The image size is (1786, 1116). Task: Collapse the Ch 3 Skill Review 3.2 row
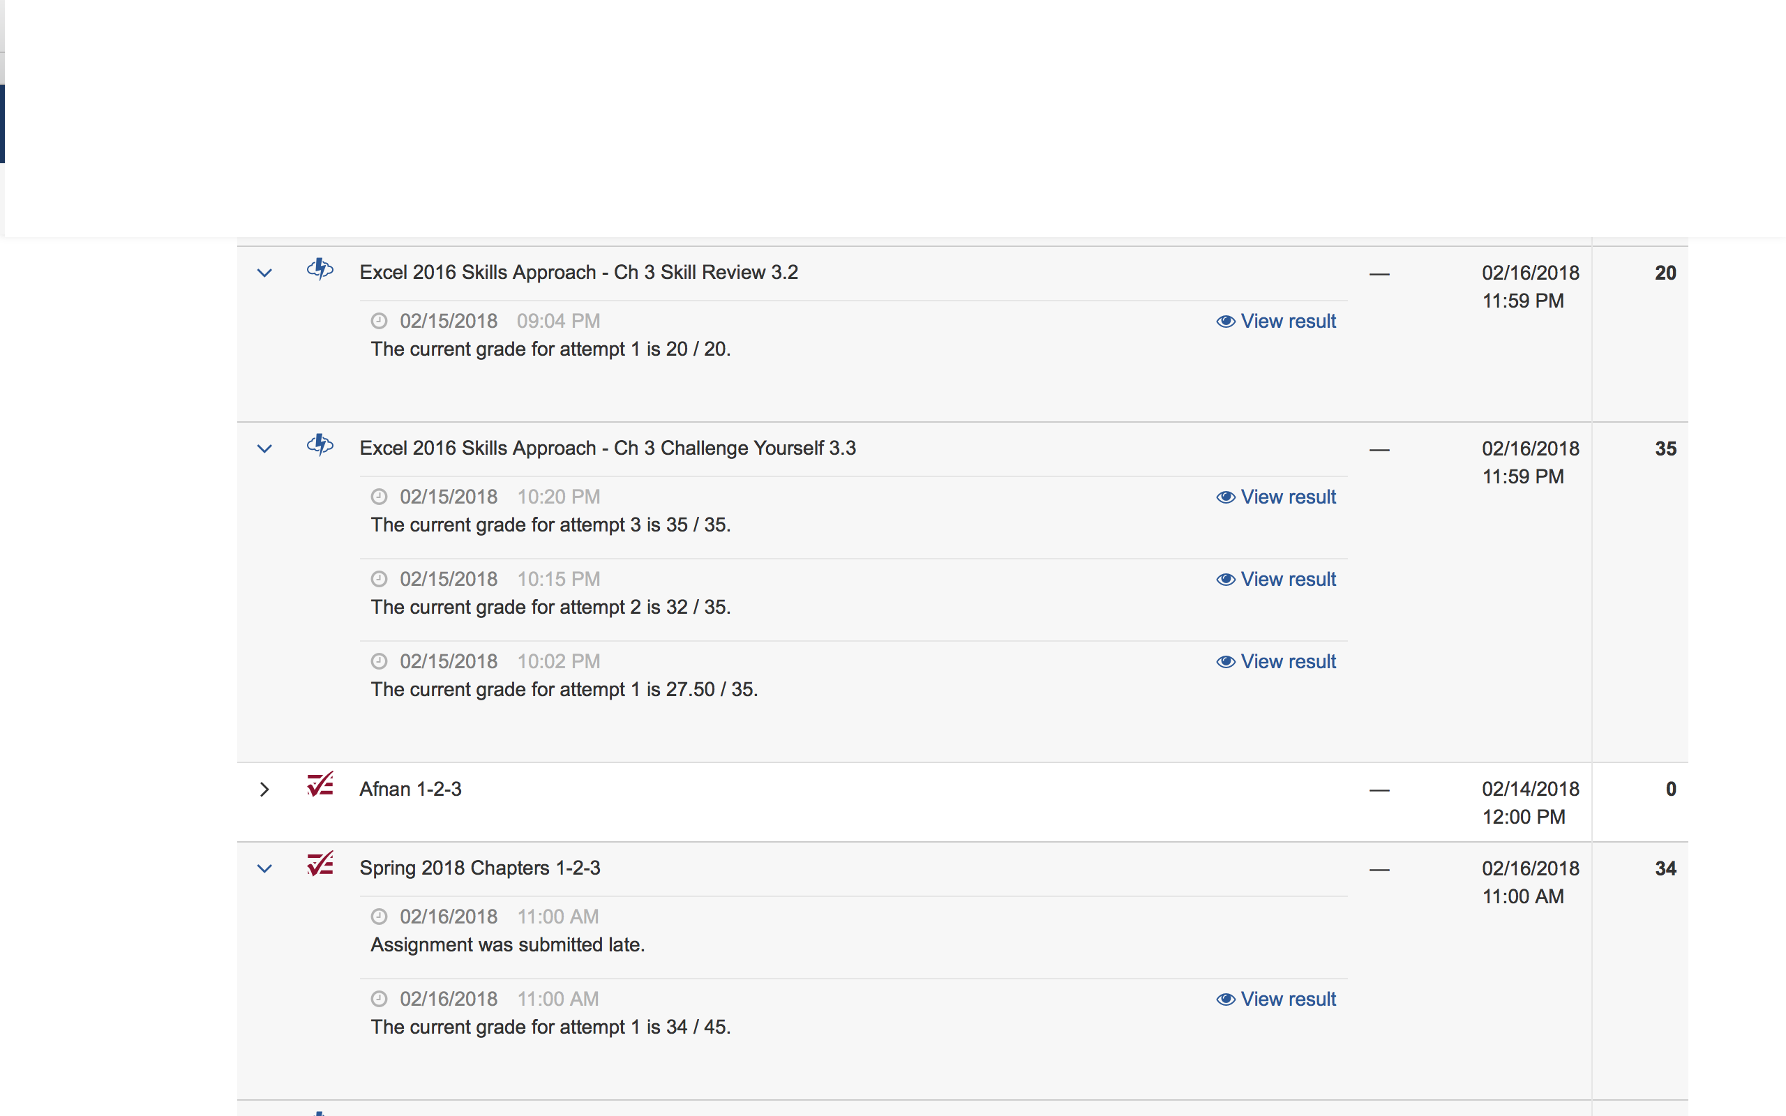tap(264, 273)
